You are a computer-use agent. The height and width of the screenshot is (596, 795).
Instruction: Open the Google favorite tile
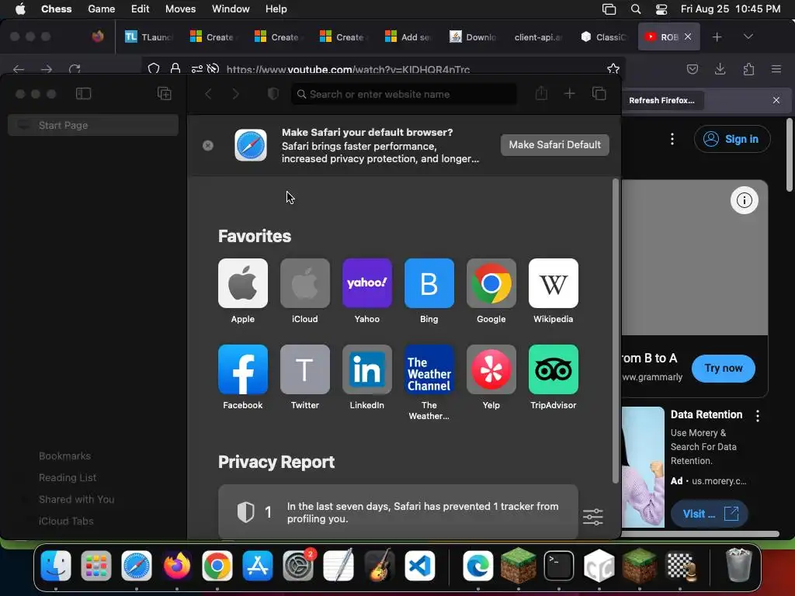[491, 283]
